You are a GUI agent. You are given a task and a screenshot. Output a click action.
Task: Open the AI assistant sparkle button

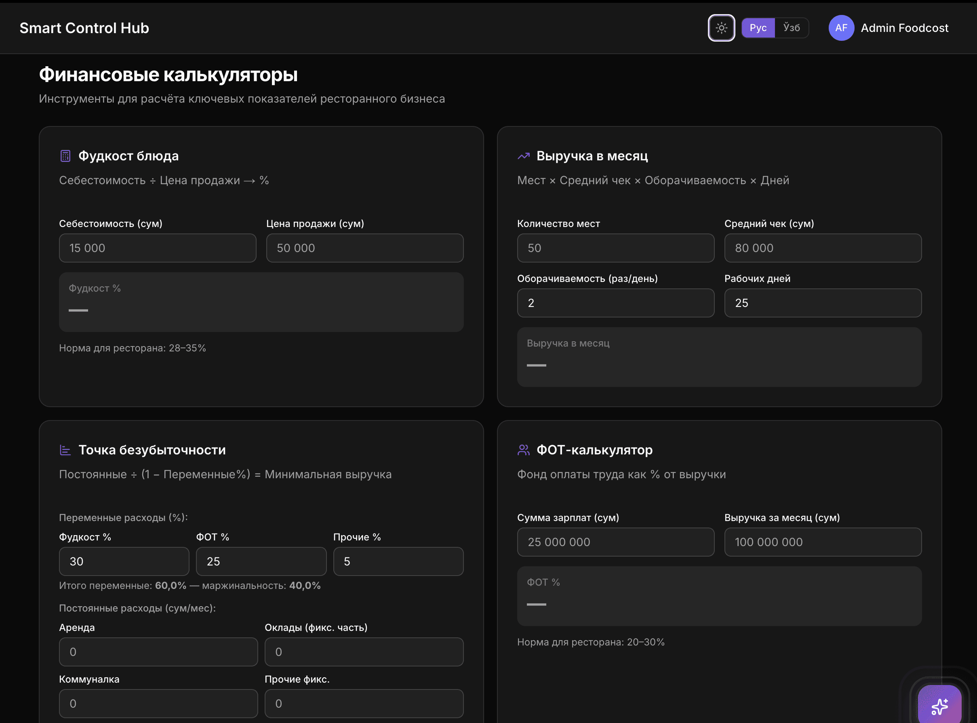click(x=939, y=706)
